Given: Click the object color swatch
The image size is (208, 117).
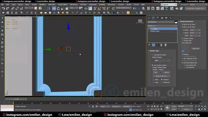Looking at the screenshot, I should click(176, 22).
